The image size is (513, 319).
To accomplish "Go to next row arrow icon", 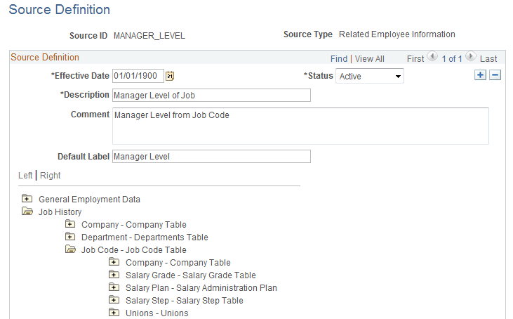I will (x=470, y=57).
